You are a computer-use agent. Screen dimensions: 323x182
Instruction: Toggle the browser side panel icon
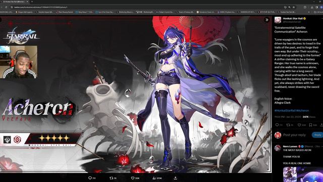click(316, 7)
